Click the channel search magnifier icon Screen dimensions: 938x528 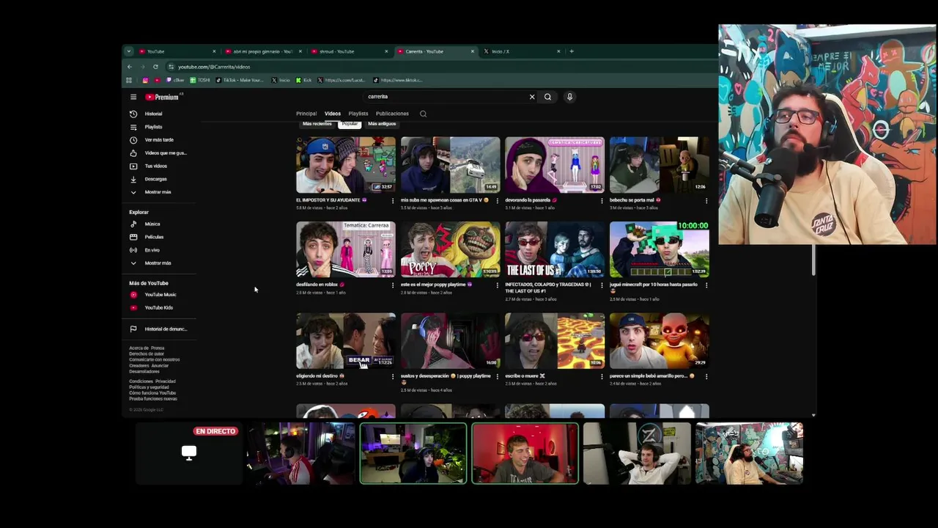[x=423, y=114]
